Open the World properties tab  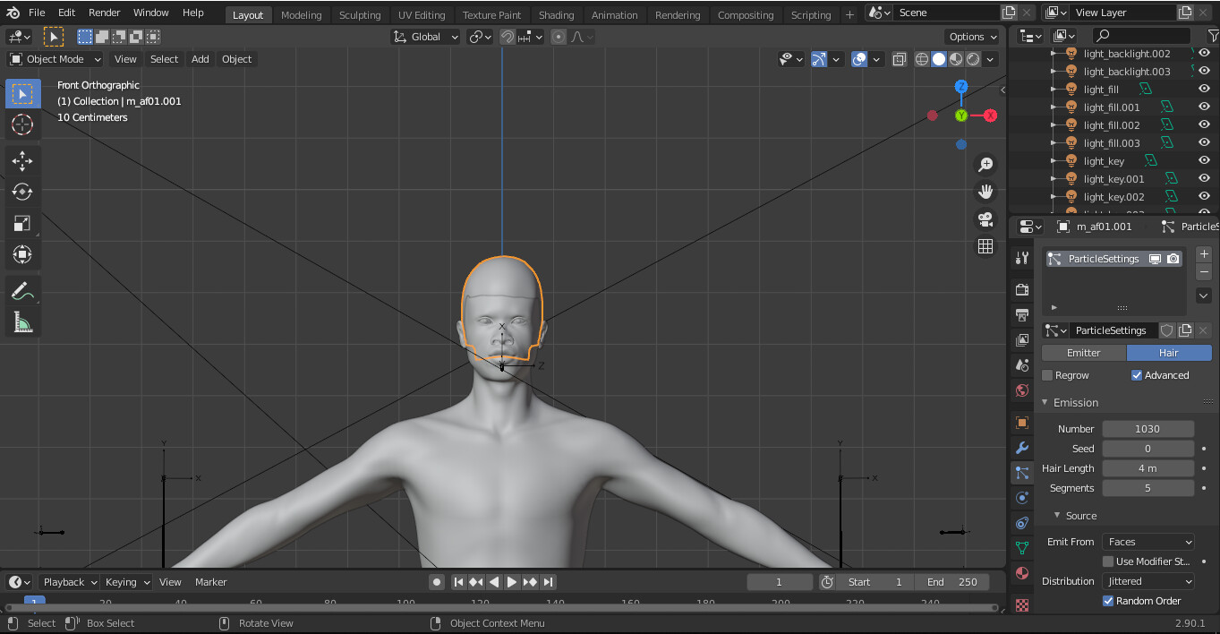[x=1022, y=390]
